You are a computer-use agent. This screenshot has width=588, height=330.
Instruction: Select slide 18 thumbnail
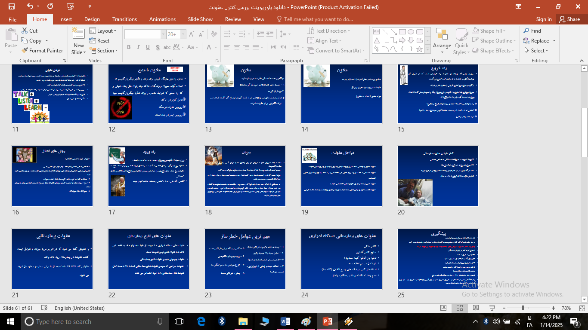click(x=245, y=176)
